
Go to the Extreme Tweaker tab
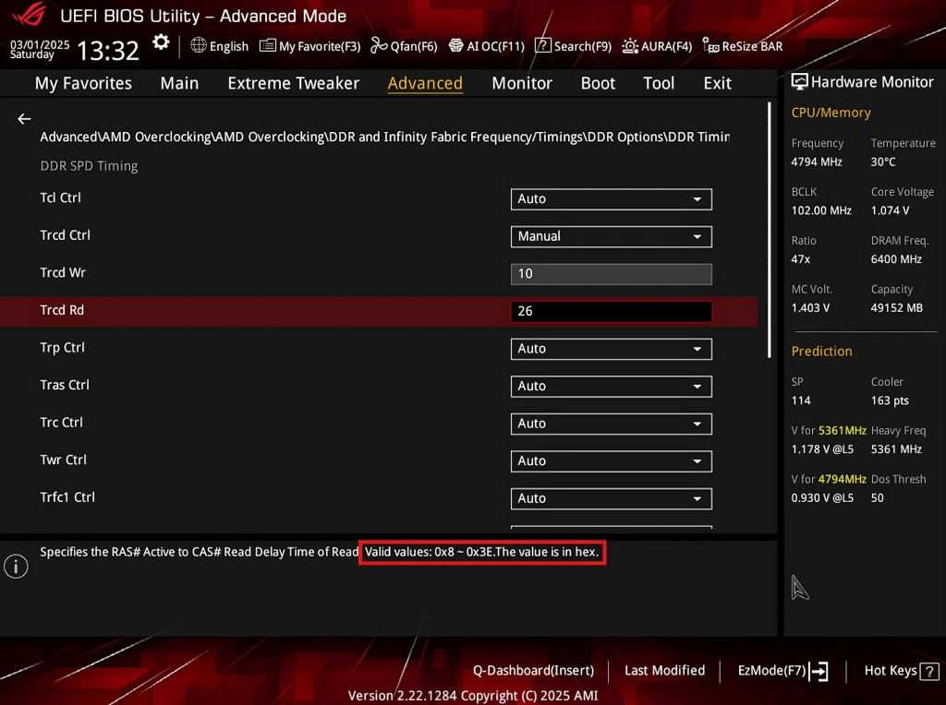(x=293, y=83)
